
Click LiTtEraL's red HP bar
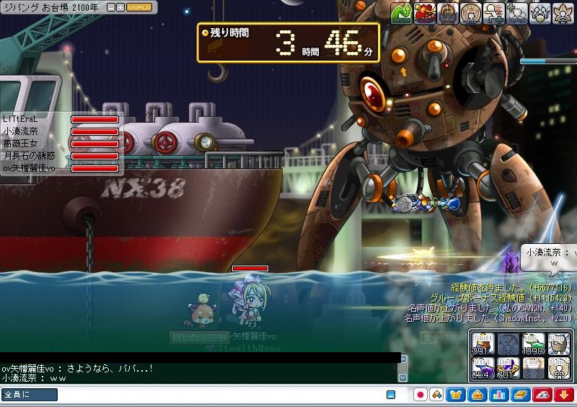(95, 119)
